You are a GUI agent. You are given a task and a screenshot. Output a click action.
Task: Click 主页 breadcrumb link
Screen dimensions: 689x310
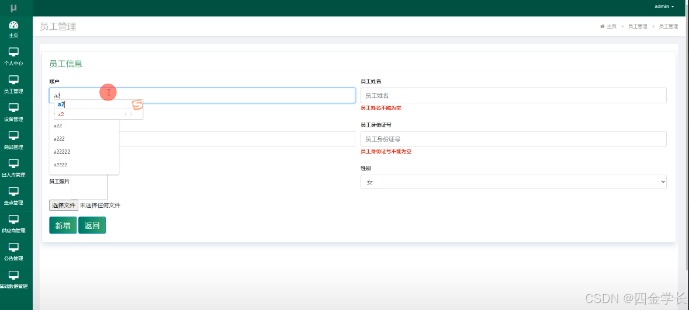[612, 27]
